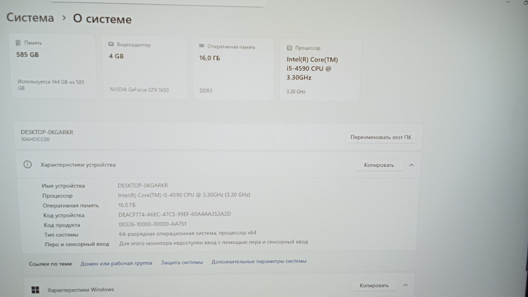Screen dimensions: 528x297
Task: Select the Память storage icon
Action: (x=18, y=43)
